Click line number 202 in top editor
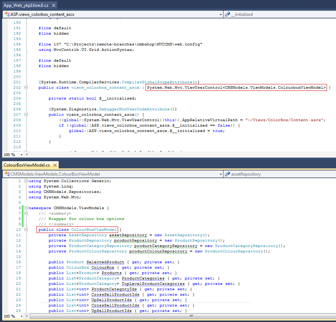The height and width of the screenshot is (322, 336). 17,88
